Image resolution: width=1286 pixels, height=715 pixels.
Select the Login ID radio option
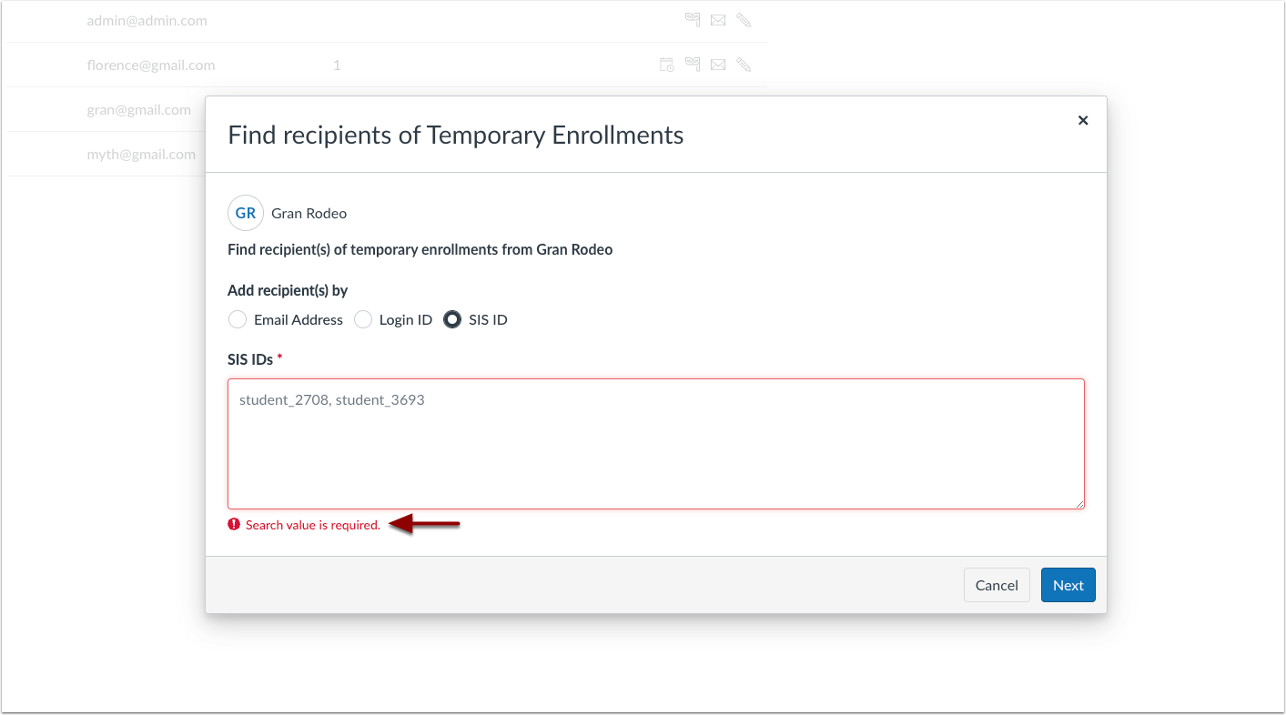point(363,319)
